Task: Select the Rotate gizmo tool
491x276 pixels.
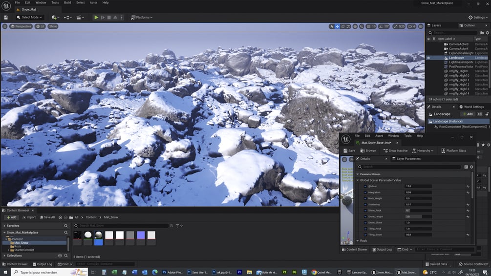Action: pos(343,26)
